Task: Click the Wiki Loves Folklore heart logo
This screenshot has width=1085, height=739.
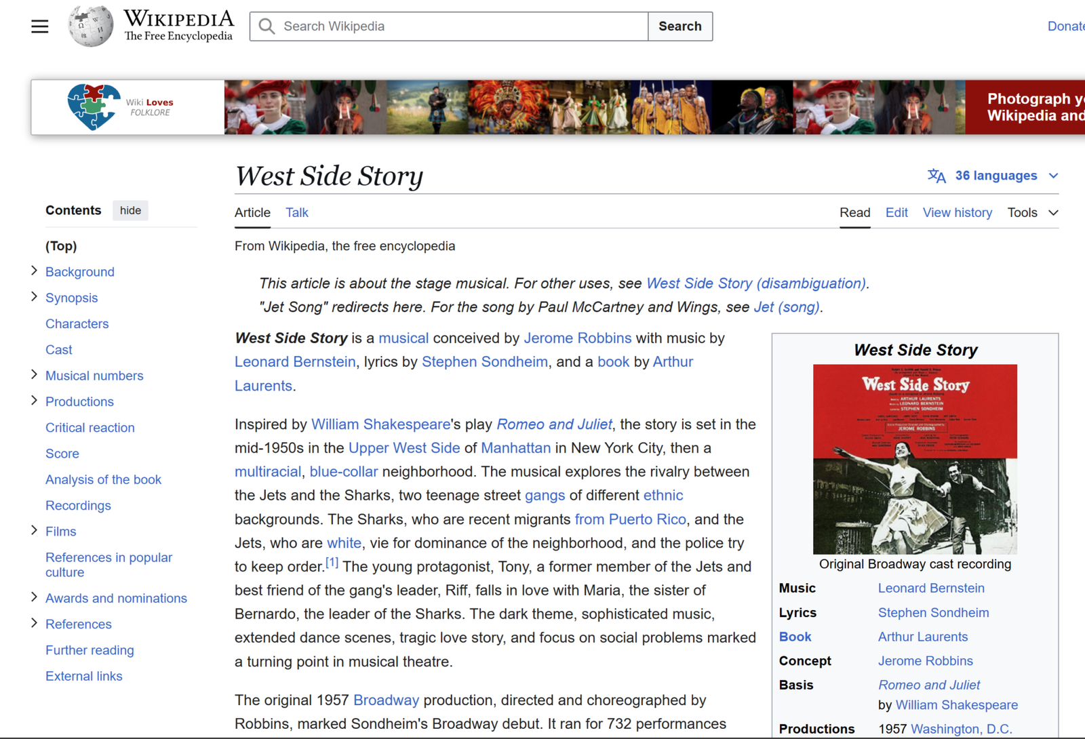Action: [x=94, y=106]
